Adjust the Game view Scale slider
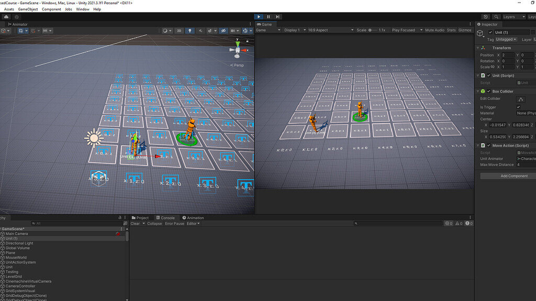This screenshot has width=536, height=301. coord(372,30)
